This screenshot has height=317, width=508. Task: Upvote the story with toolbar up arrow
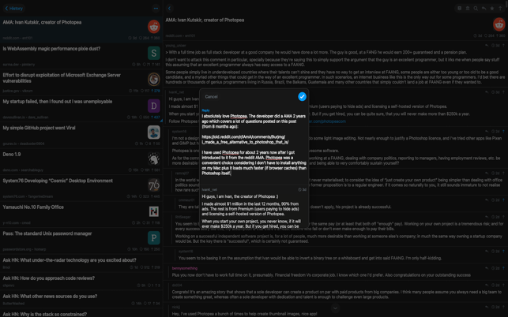(x=500, y=9)
